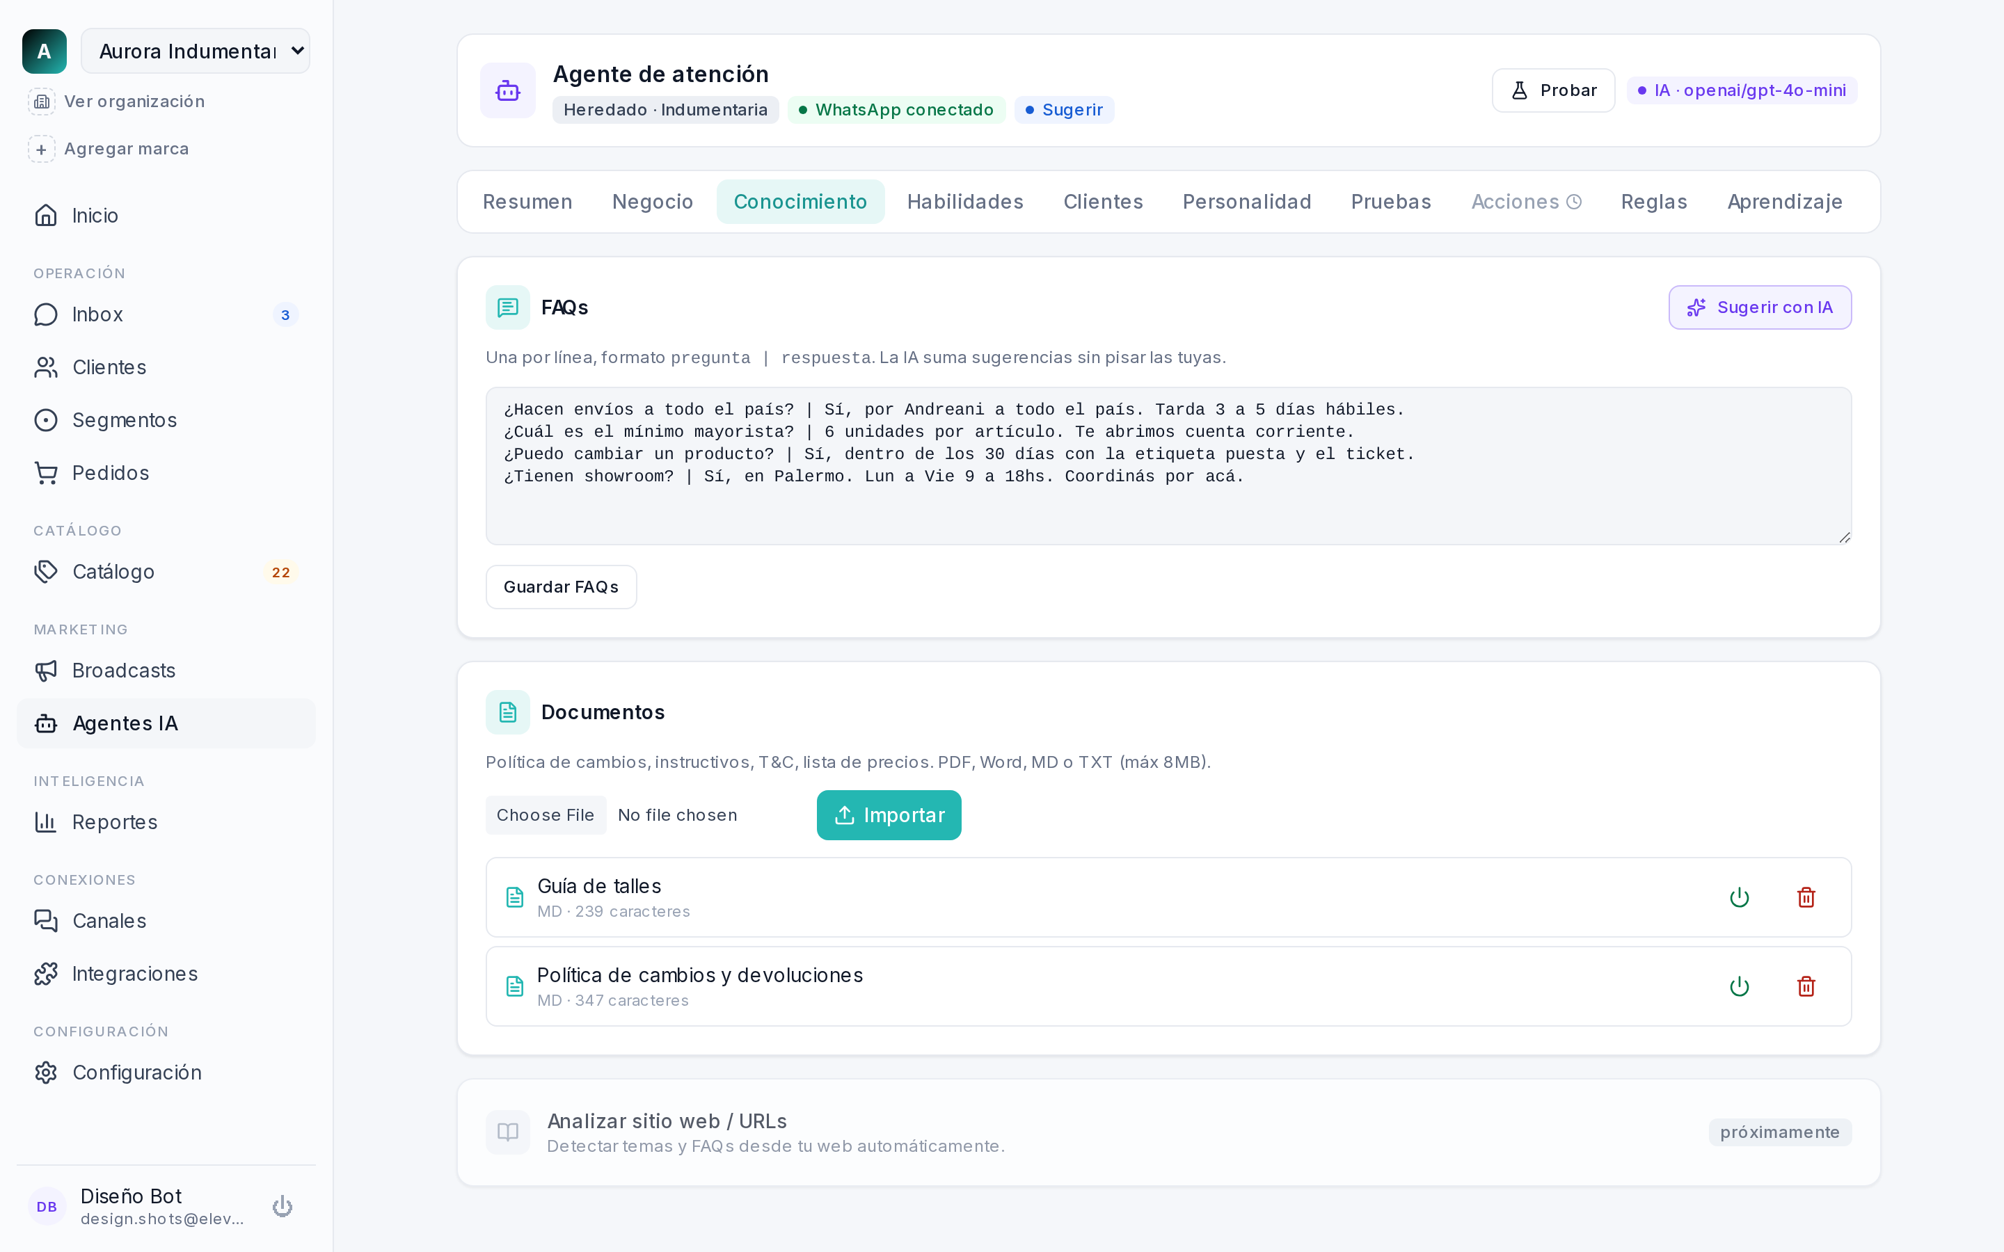Open Catálogo in the sidebar

[x=166, y=572]
